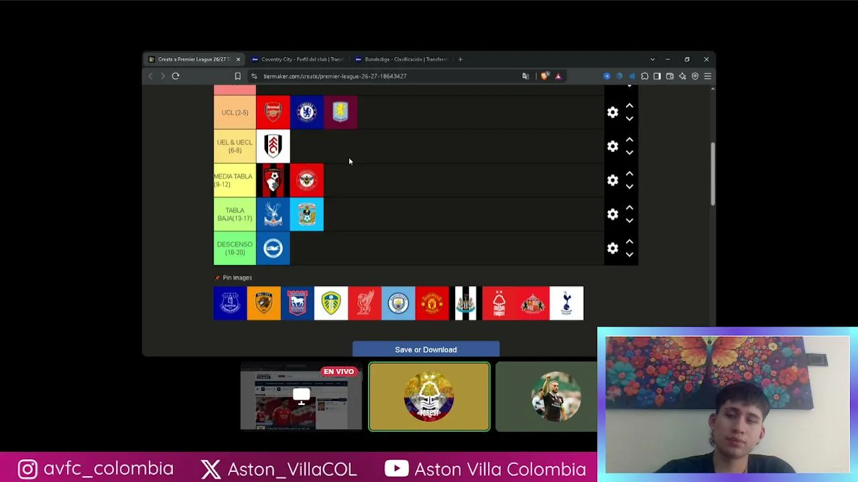Switch to the Coventry City browser tab
This screenshot has width=858, height=482.
pos(298,60)
